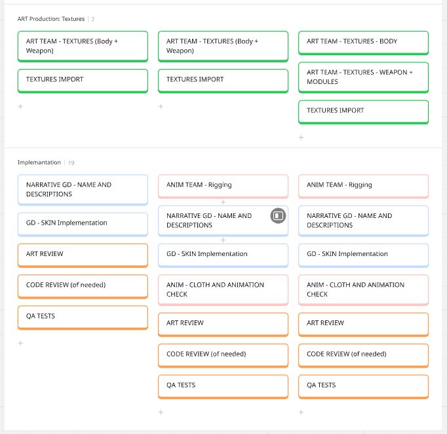Screen dimensions: 447x434
Task: Open the side panel icon on the NARRATIVE GD card
Action: (278, 215)
